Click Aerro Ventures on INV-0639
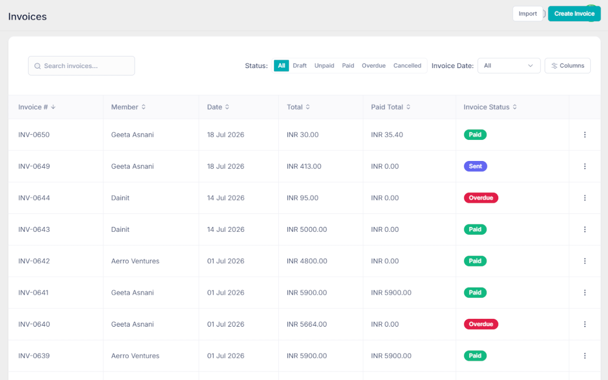Viewport: 608px width, 380px height. coord(135,356)
